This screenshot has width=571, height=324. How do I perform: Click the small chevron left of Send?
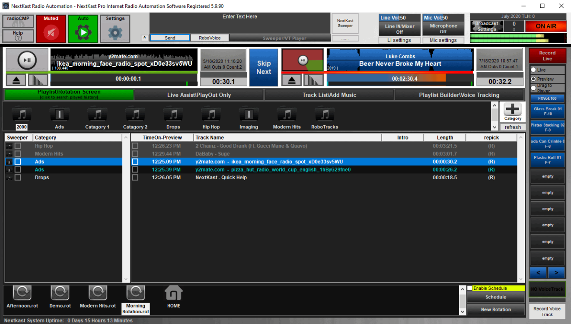(x=144, y=38)
